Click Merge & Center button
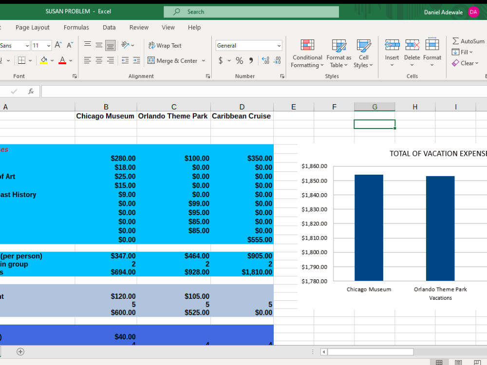 172,60
